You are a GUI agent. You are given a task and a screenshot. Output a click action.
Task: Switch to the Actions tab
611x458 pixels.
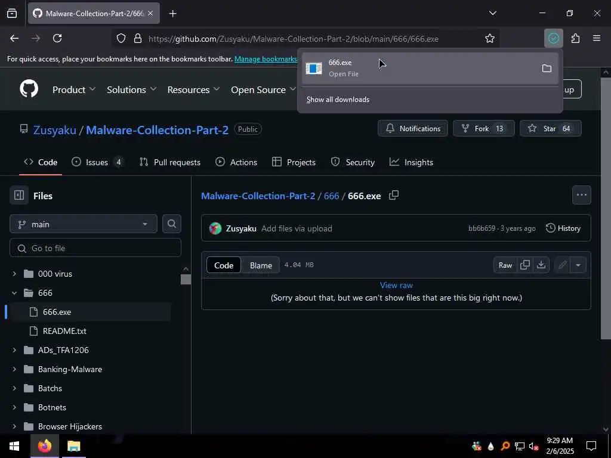(236, 162)
